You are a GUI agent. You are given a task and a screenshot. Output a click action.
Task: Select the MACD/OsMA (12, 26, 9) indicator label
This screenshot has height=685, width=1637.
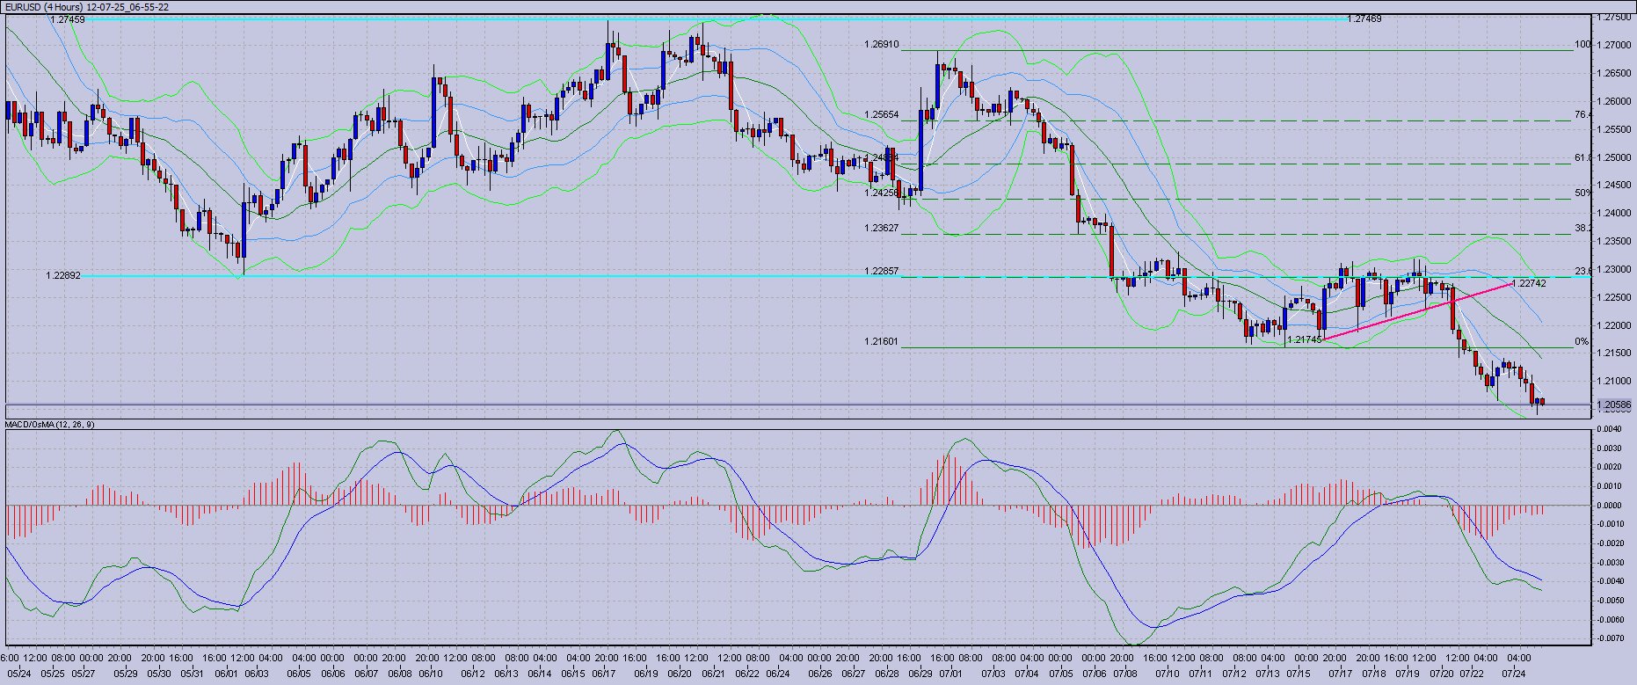coord(50,425)
